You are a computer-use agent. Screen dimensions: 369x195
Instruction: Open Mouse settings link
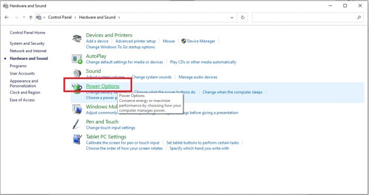coord(169,41)
